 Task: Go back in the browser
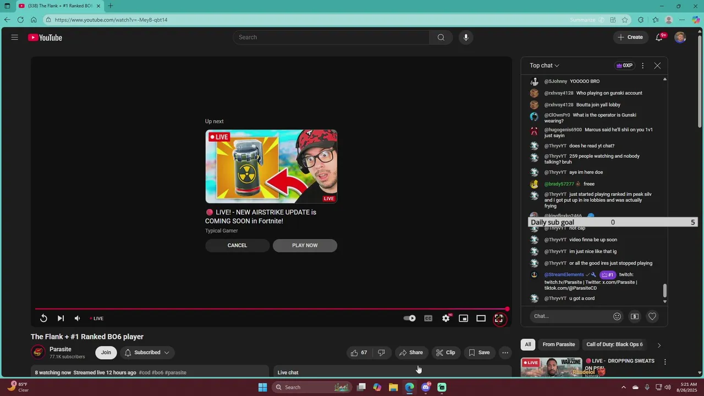tap(7, 20)
